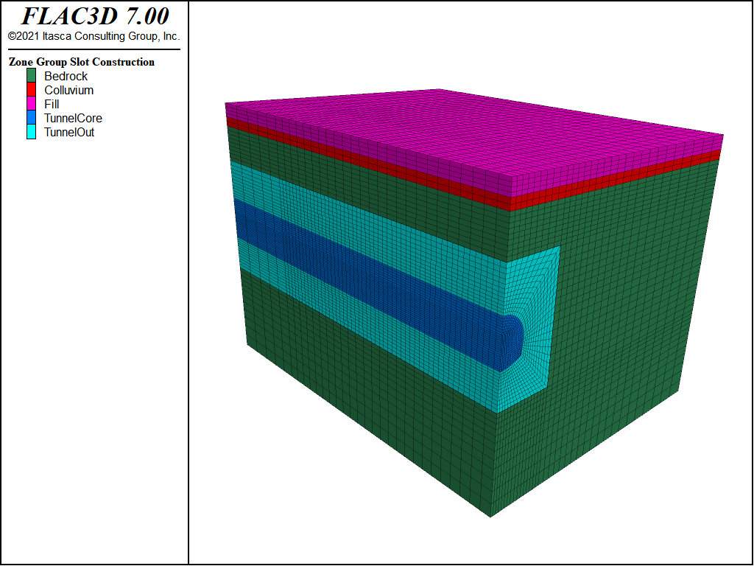Image resolution: width=754 pixels, height=566 pixels.
Task: Choose the cyan TunnelOut legend swatch
Action: [x=32, y=132]
